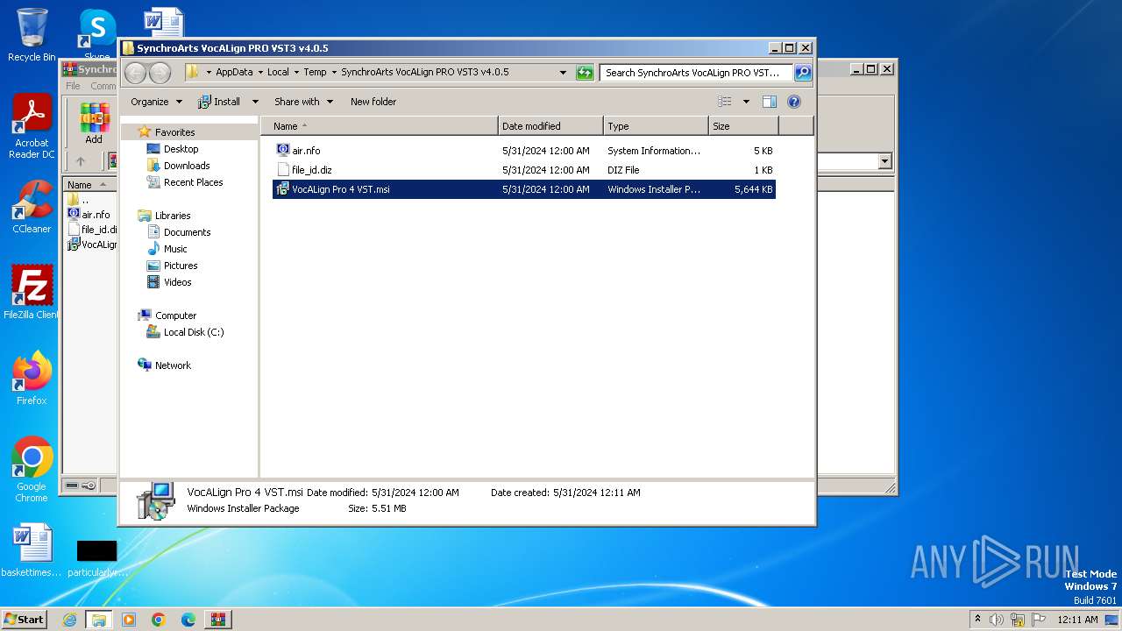1122x631 pixels.
Task: Sort by the Type column header
Action: tap(656, 126)
